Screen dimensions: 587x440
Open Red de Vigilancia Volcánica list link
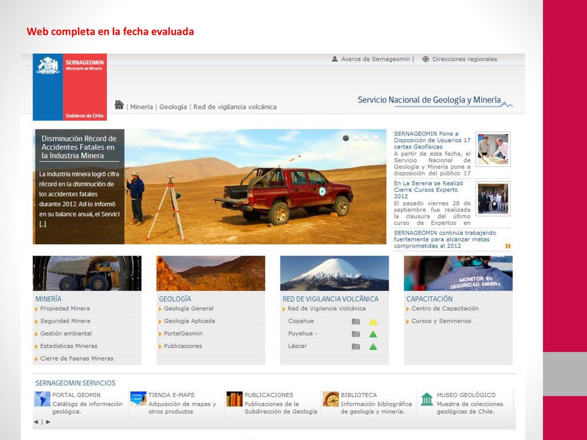pos(326,308)
